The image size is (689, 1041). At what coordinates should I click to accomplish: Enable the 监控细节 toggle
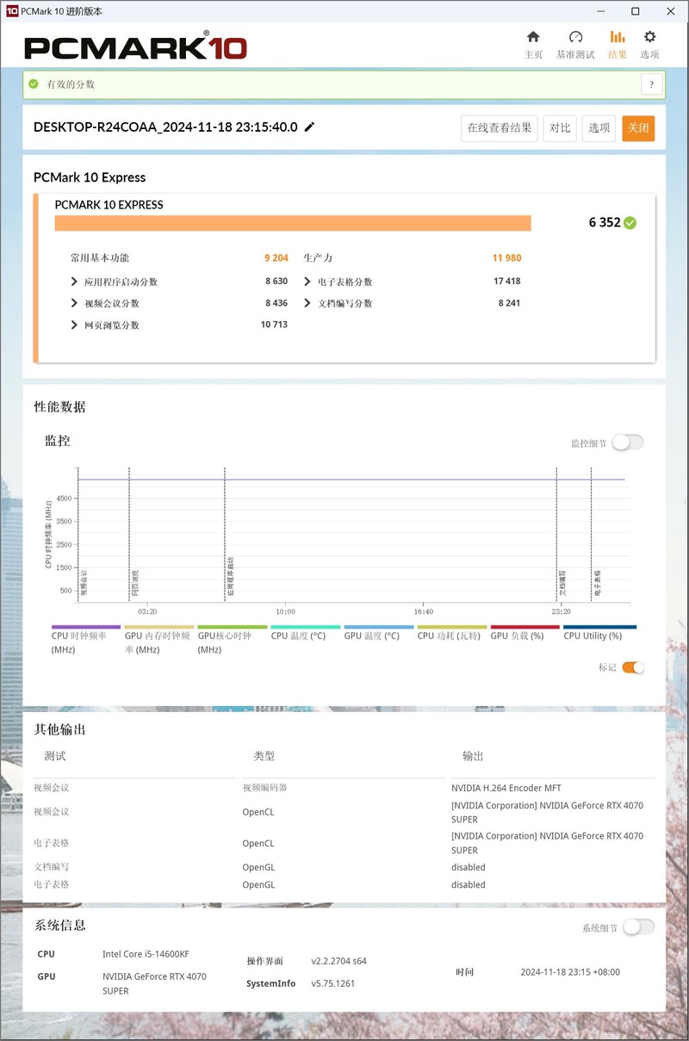click(628, 443)
